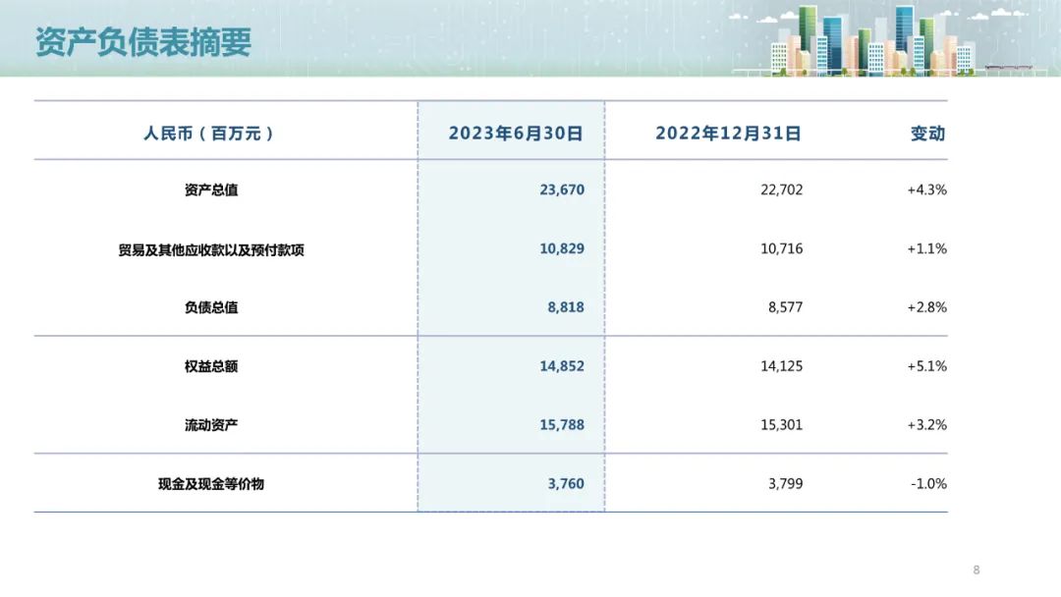Click the value 22,702
The image size is (1061, 597).
point(782,190)
